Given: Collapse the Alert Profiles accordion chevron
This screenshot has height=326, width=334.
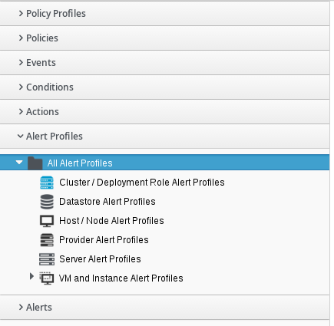Looking at the screenshot, I should (20, 137).
